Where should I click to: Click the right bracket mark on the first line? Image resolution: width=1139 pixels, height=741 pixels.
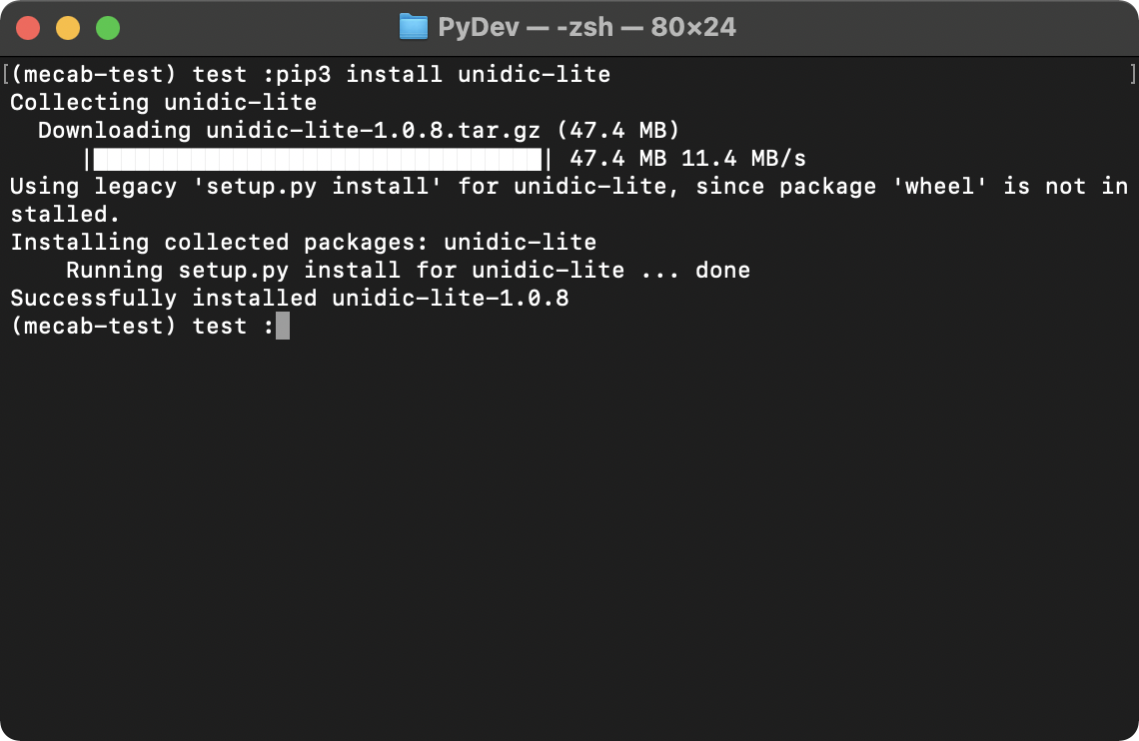(x=1132, y=74)
